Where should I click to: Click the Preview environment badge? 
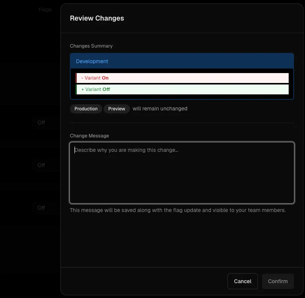117,109
